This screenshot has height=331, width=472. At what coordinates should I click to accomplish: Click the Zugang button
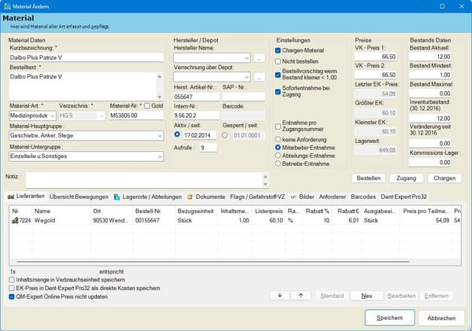tap(406, 178)
